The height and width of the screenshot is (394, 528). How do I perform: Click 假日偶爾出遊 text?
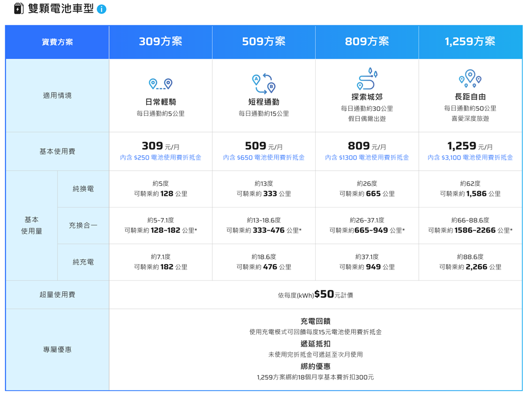[x=367, y=118]
